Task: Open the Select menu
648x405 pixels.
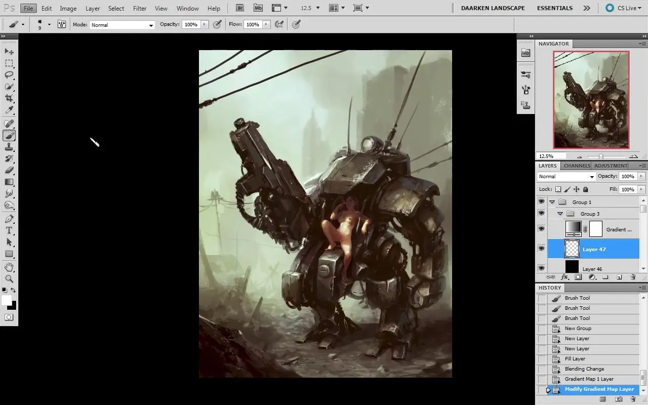Action: click(x=116, y=9)
